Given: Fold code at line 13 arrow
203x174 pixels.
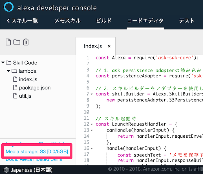Looking at the screenshot, I should click(x=92, y=130).
